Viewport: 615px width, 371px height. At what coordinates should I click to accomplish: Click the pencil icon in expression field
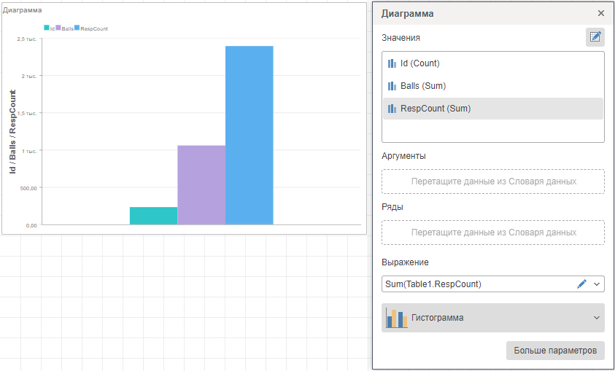581,284
